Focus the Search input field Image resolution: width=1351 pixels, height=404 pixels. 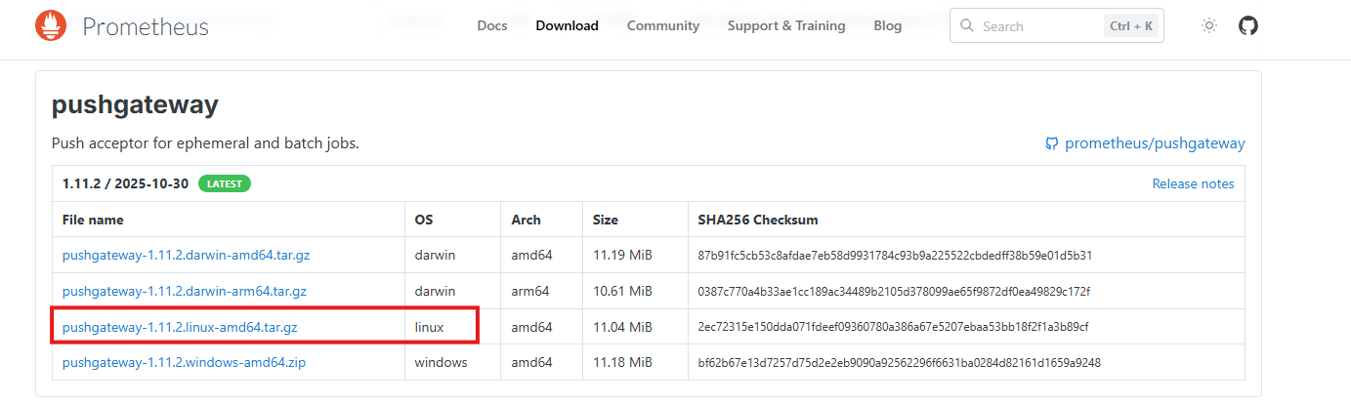coord(1035,26)
